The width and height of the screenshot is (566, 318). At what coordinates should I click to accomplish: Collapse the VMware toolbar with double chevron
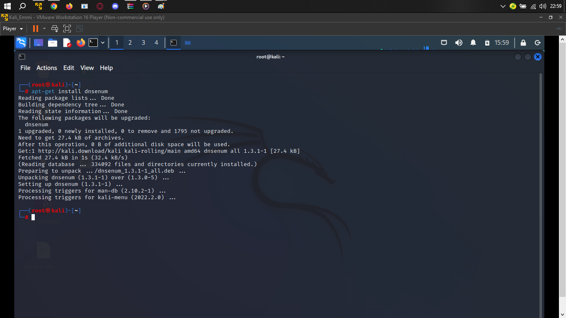click(x=559, y=29)
